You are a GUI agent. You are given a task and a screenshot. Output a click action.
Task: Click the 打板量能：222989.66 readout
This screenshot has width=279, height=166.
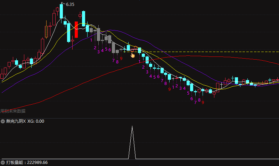[x=27, y=163]
